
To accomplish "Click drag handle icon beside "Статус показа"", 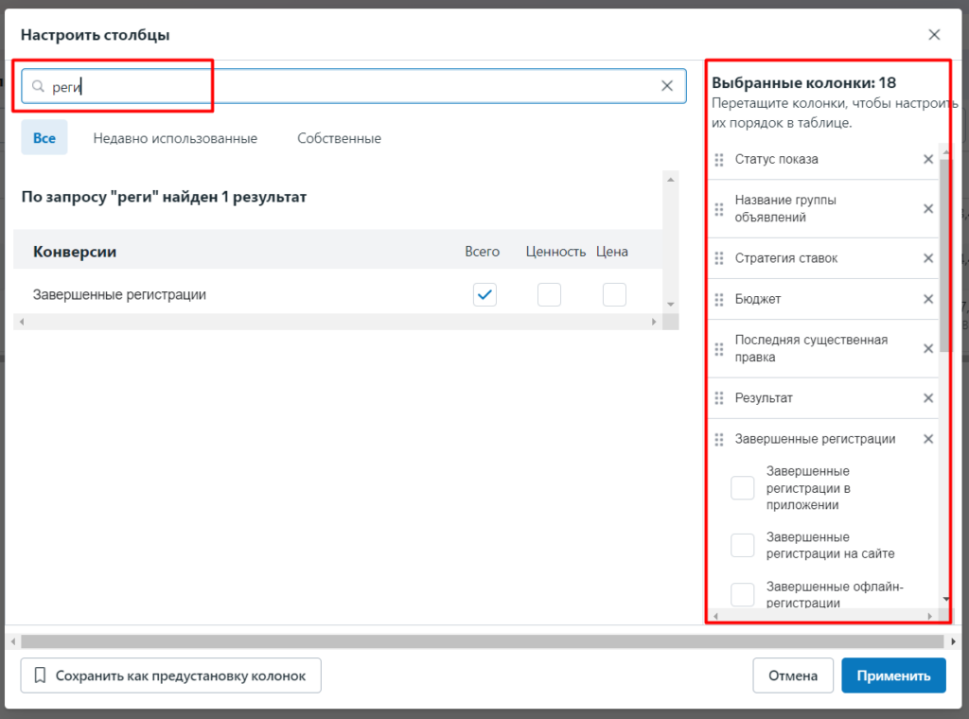I will pyautogui.click(x=720, y=159).
